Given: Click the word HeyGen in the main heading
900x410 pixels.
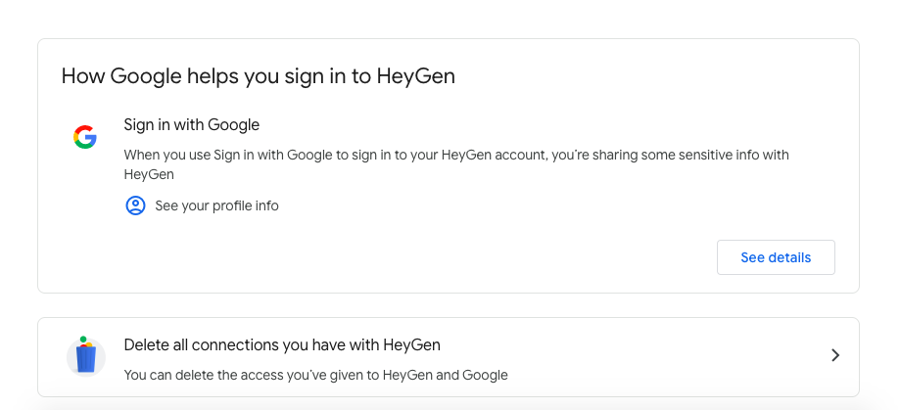Looking at the screenshot, I should (415, 76).
